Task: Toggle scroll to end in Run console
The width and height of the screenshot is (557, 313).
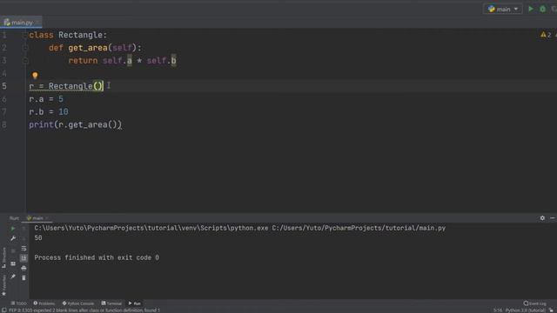Action: (x=23, y=258)
